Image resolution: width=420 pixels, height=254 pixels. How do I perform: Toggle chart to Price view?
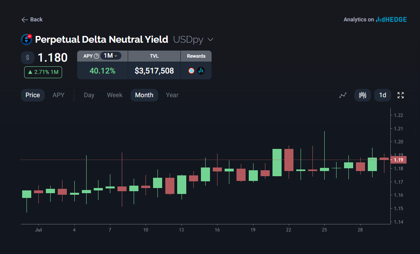coord(33,95)
